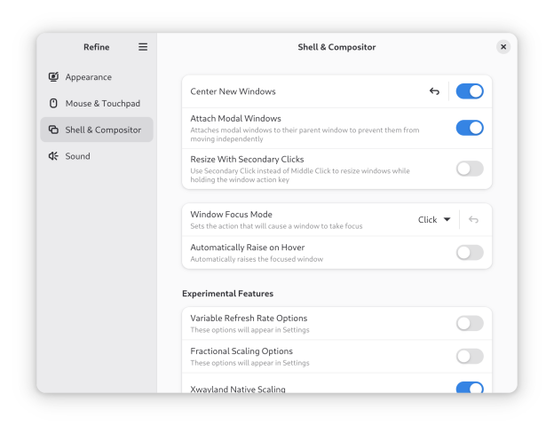Click the dropdown arrow next to Click

point(447,220)
